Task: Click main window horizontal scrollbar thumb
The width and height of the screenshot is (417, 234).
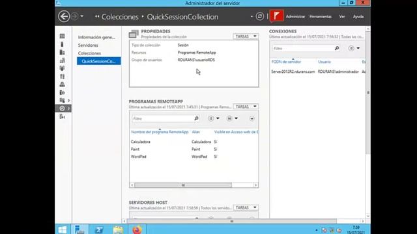Action: pyautogui.click(x=232, y=221)
